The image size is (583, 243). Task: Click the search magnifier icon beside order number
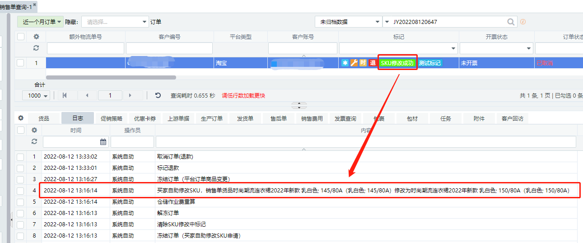point(511,22)
